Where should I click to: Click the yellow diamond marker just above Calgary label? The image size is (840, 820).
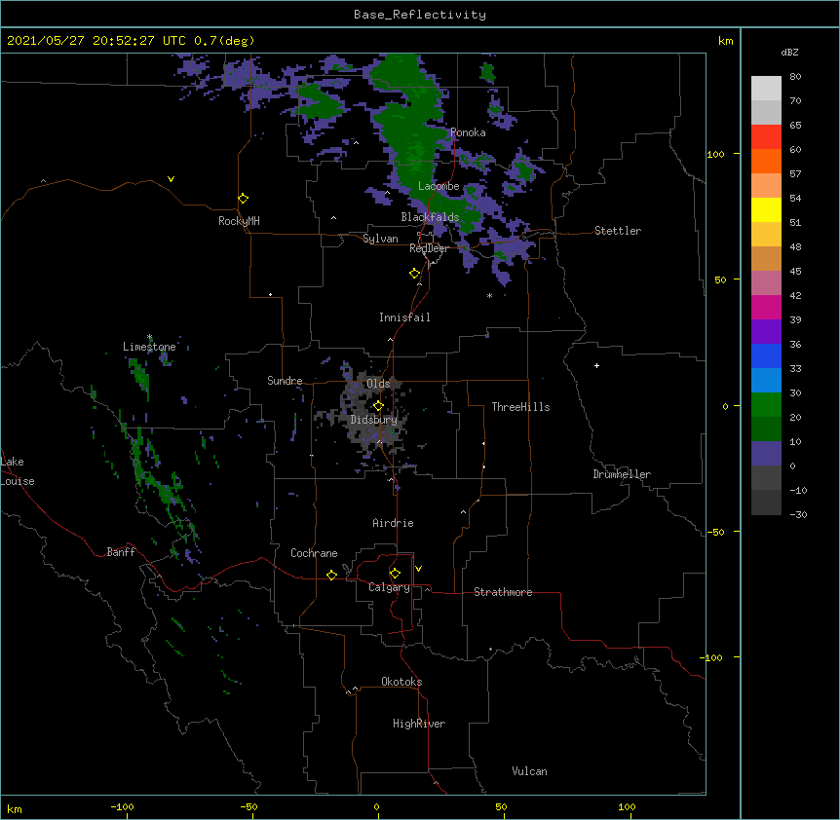click(x=395, y=574)
